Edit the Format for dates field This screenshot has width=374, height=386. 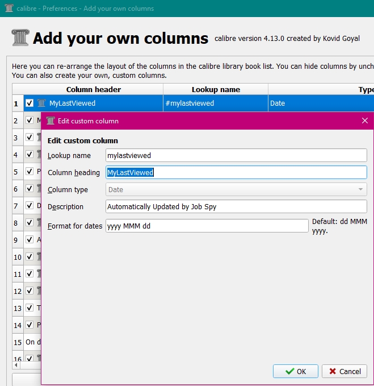click(207, 226)
